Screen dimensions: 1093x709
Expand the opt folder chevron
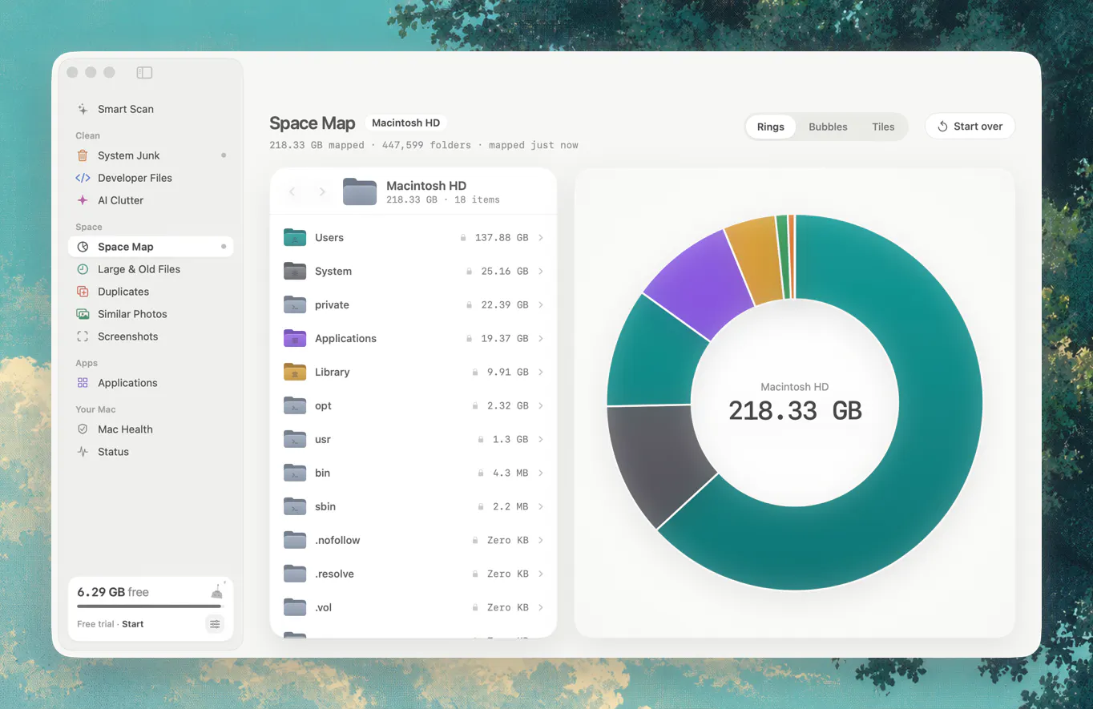coord(541,406)
